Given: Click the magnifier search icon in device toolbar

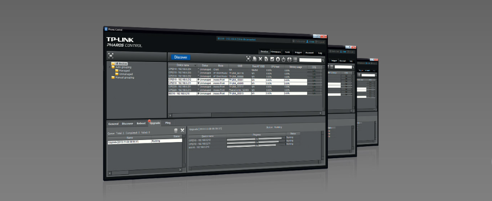Looking at the screenshot, I should (x=323, y=61).
